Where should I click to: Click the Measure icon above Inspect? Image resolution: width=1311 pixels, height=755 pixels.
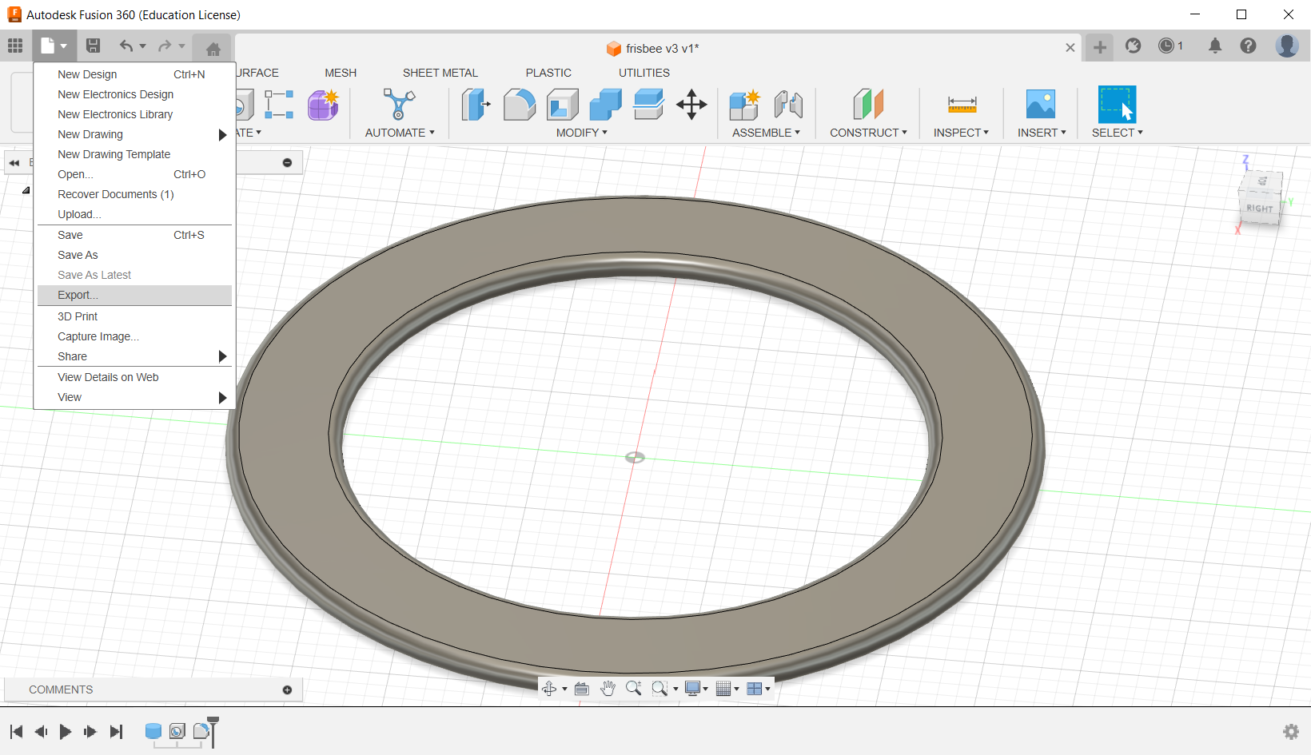962,105
